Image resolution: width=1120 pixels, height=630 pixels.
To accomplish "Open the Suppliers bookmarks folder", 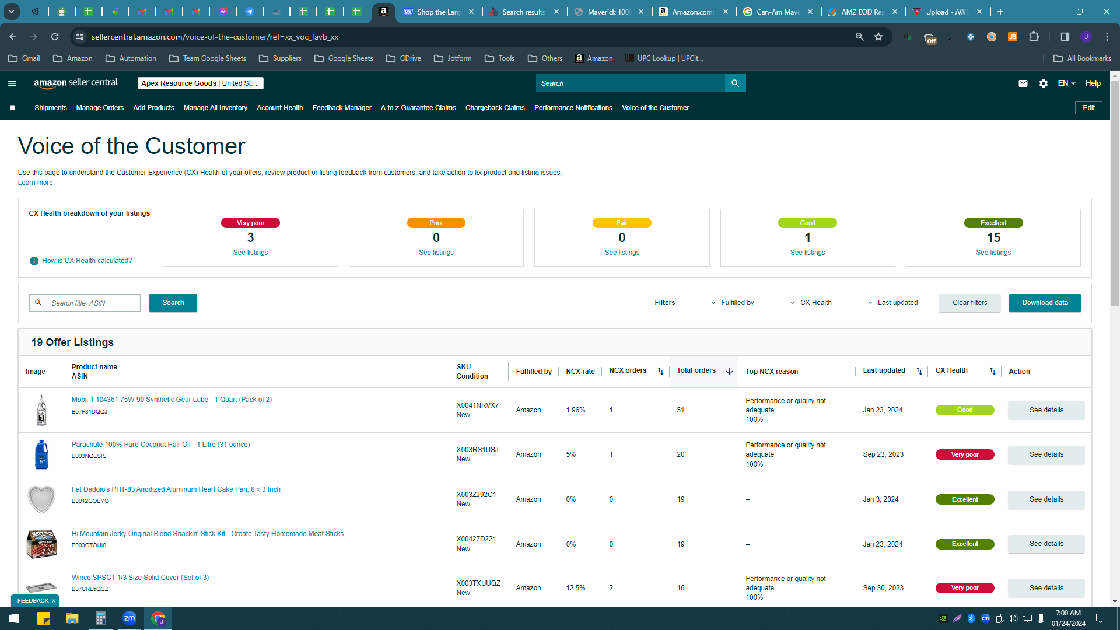I will click(280, 58).
